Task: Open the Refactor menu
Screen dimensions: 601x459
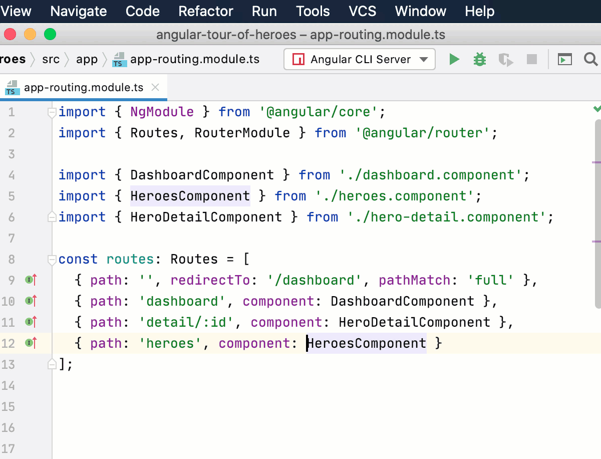Action: 205,11
